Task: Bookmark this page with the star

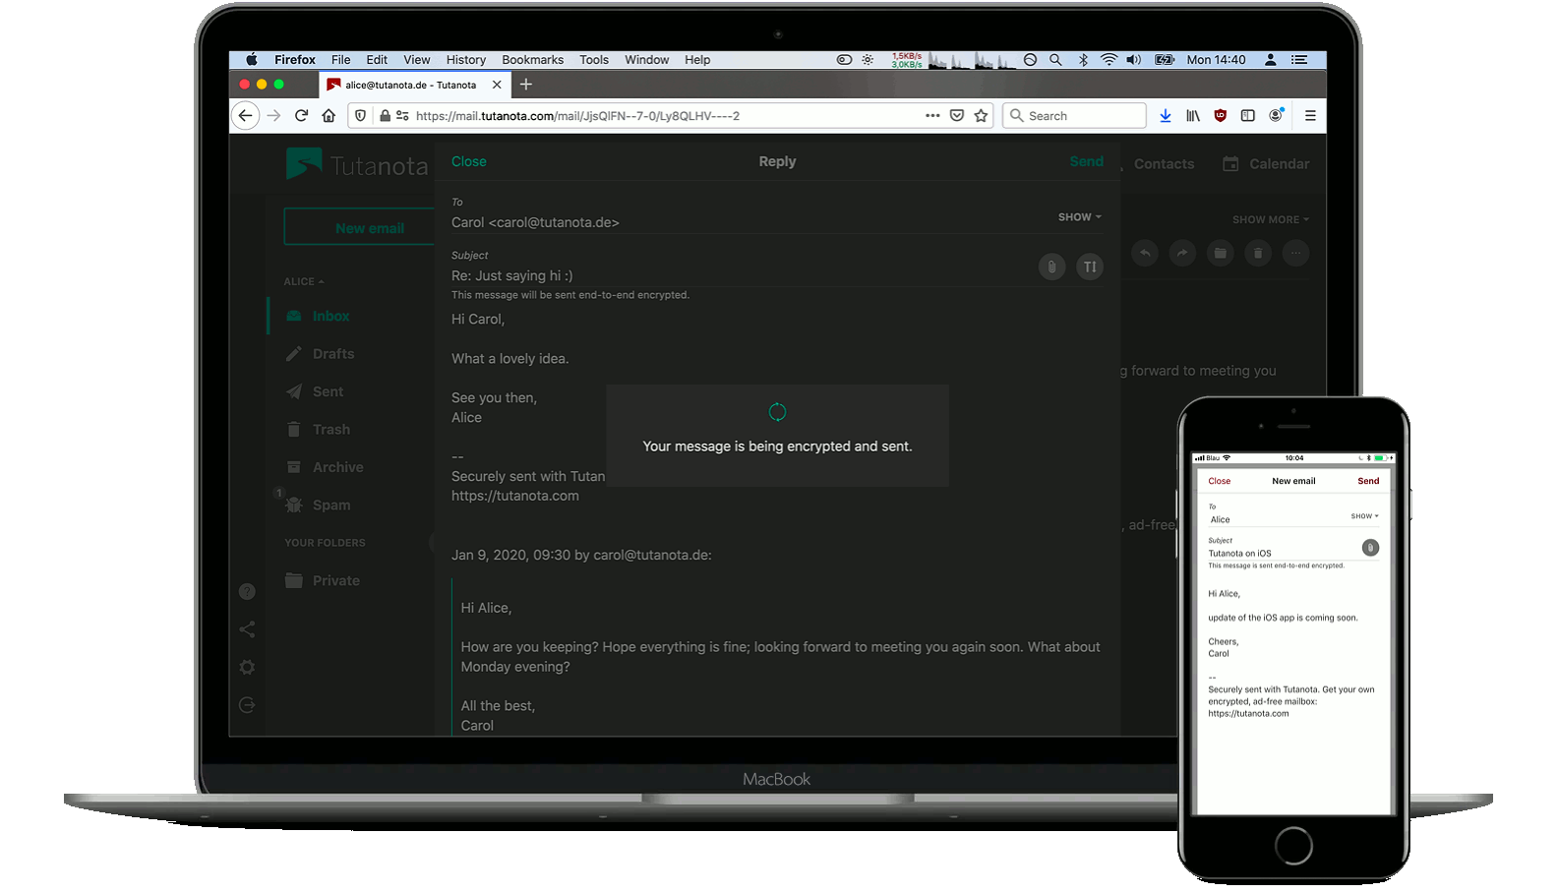Action: pos(981,116)
